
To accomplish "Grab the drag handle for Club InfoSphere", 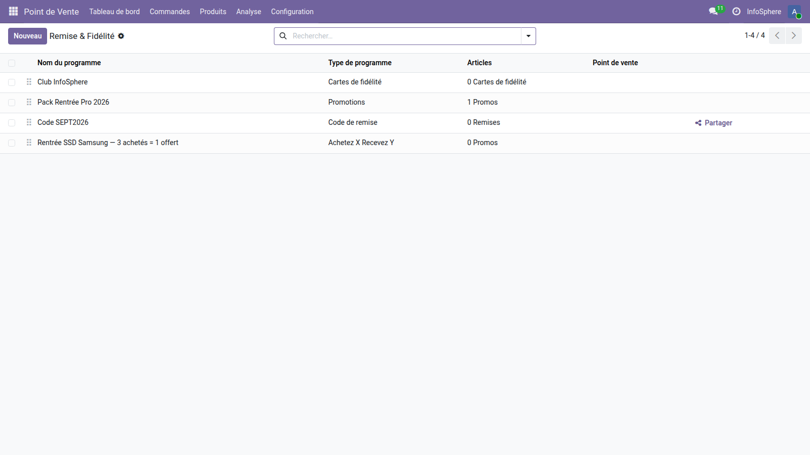I will 29,82.
